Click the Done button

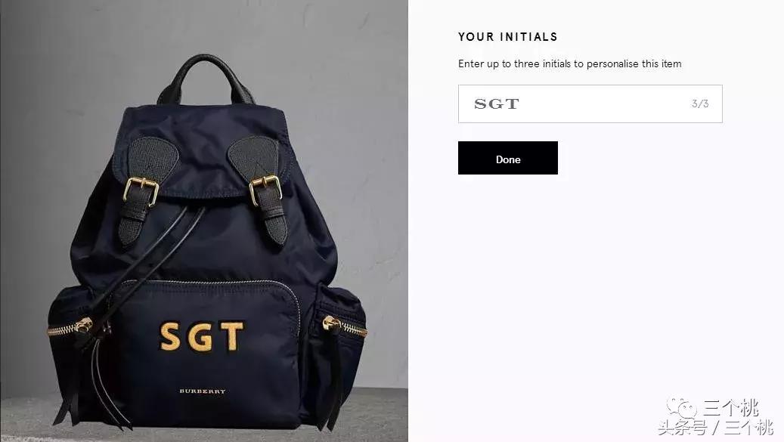point(507,158)
